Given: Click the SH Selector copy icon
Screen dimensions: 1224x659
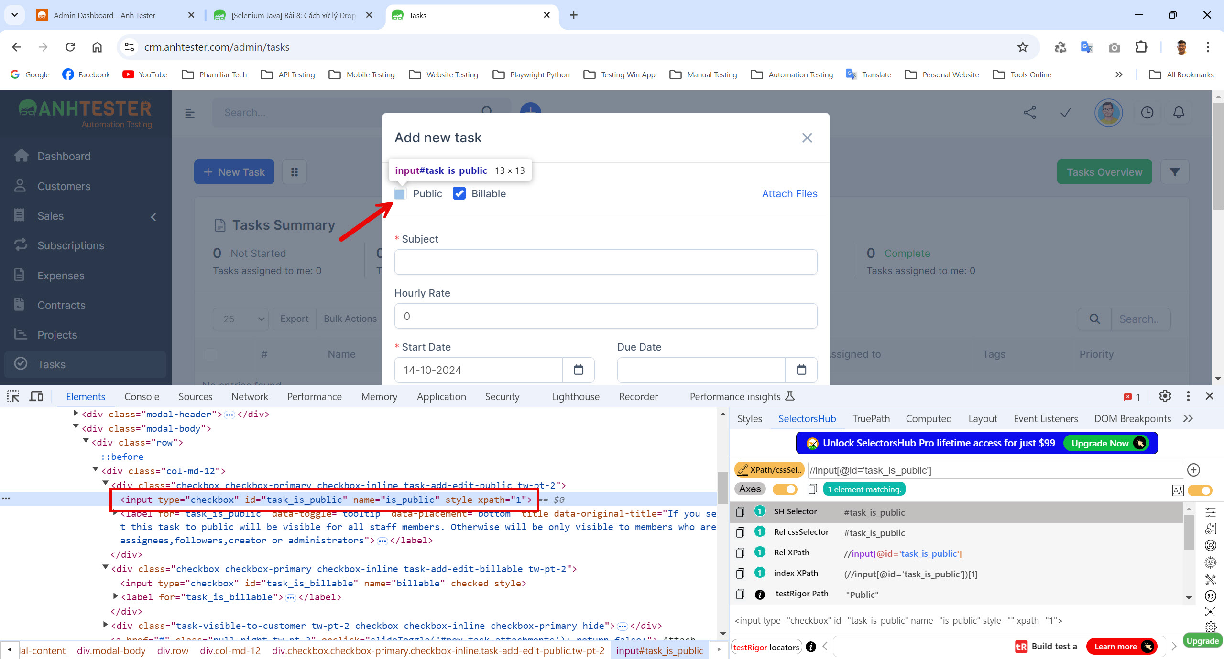Looking at the screenshot, I should coord(740,511).
